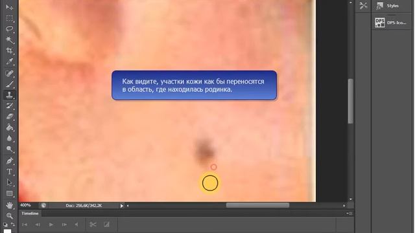The width and height of the screenshot is (415, 233).
Task: Open the Styles panel
Action: point(392,6)
